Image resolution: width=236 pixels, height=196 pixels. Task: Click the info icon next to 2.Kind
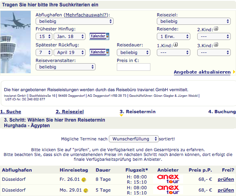(x=216, y=28)
